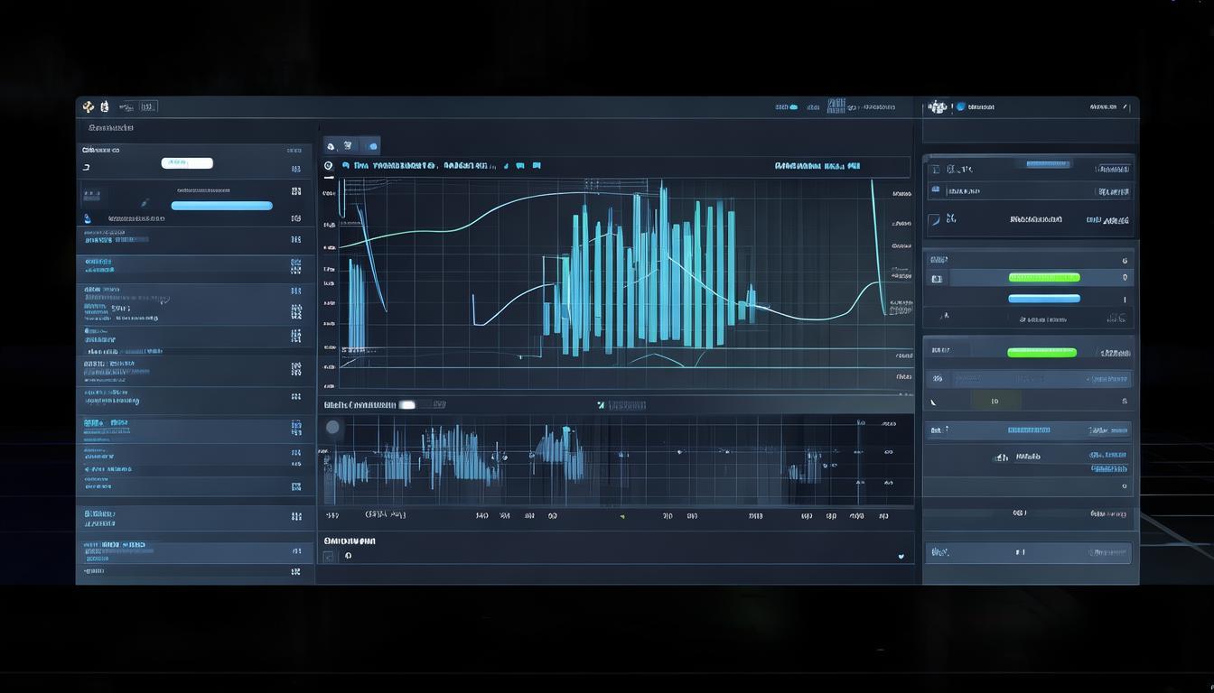Click the circular icon at the main chart title's left
The height and width of the screenshot is (693, 1214).
click(329, 166)
